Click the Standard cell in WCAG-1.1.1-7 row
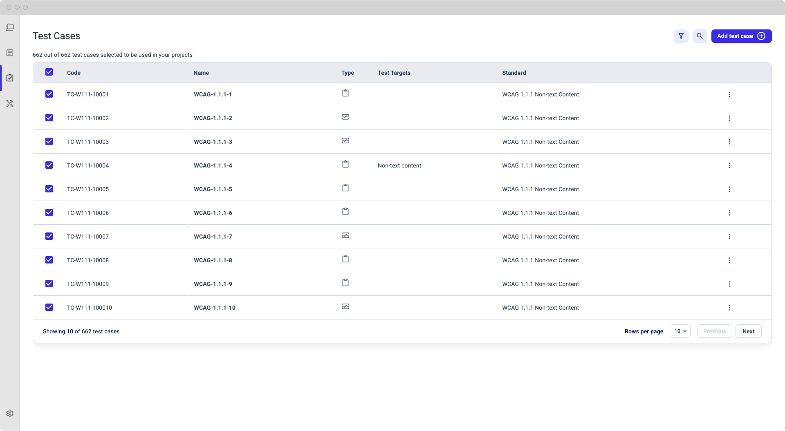The image size is (785, 431). (541, 237)
